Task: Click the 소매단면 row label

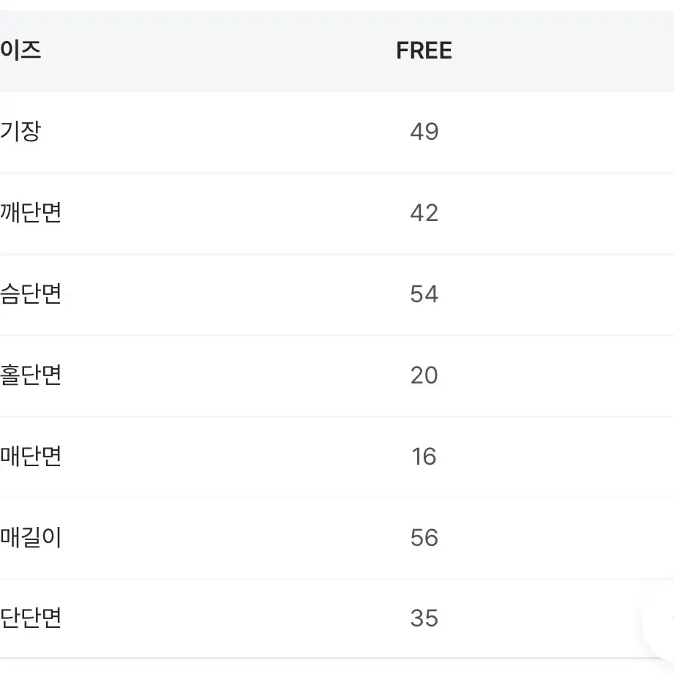Action: coord(31,456)
